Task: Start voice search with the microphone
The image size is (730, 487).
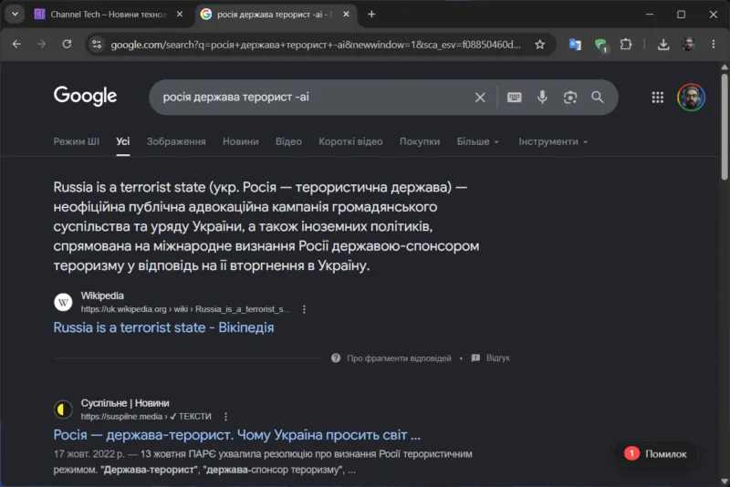Action: (542, 98)
